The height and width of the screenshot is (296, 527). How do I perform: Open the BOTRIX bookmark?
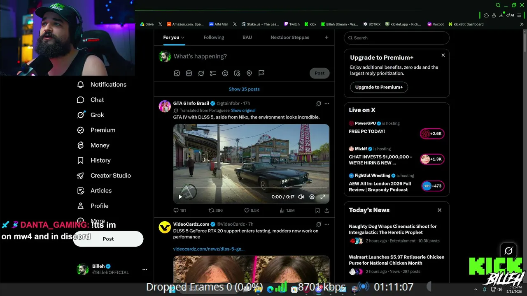tap(372, 24)
